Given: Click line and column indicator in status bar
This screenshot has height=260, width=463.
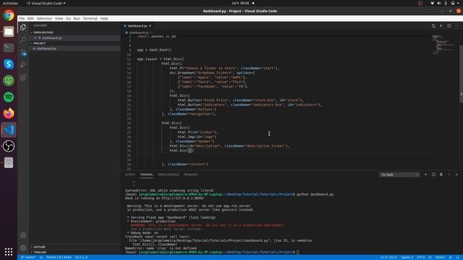Looking at the screenshot, I should click(x=388, y=257).
